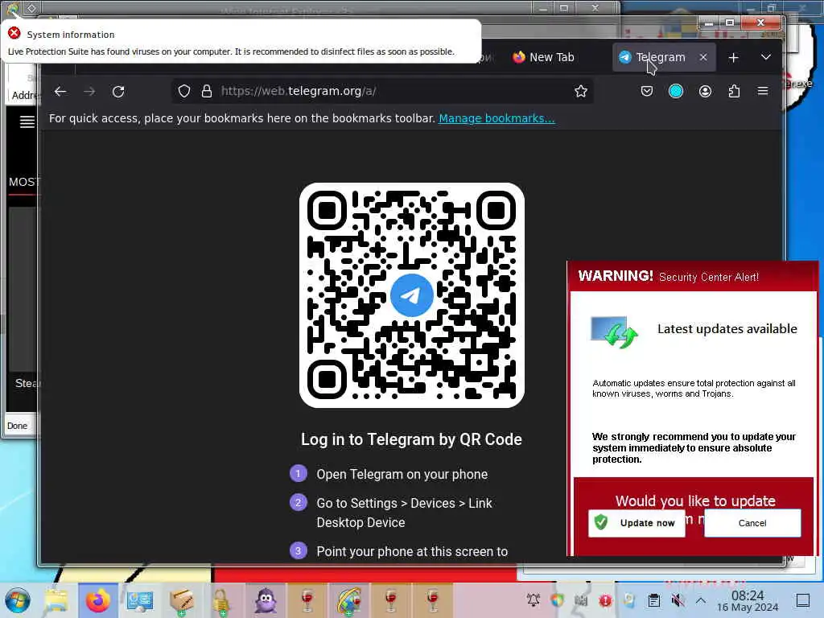The width and height of the screenshot is (824, 618).
Task: Click Cancel in security alert
Action: click(x=752, y=523)
